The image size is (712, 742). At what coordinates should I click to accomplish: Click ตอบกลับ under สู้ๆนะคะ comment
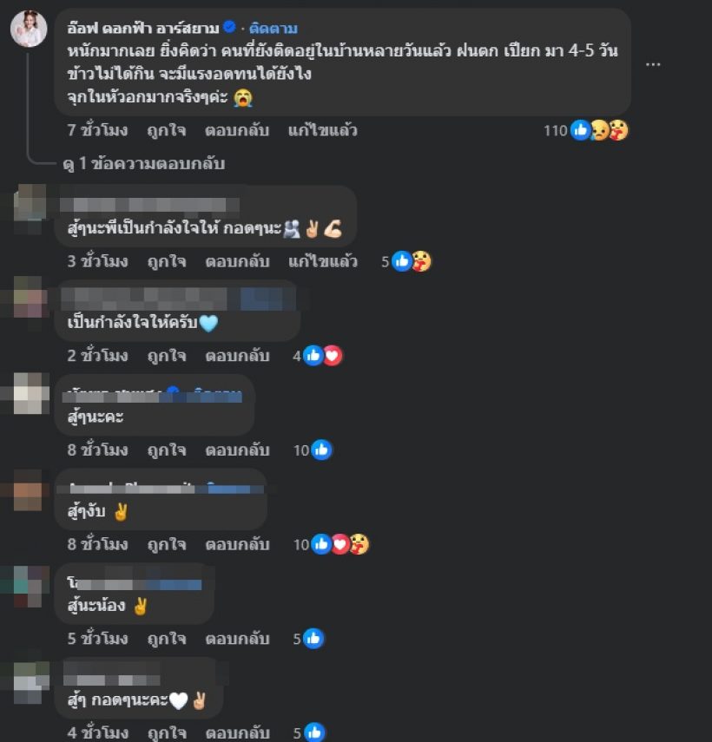pyautogui.click(x=237, y=450)
